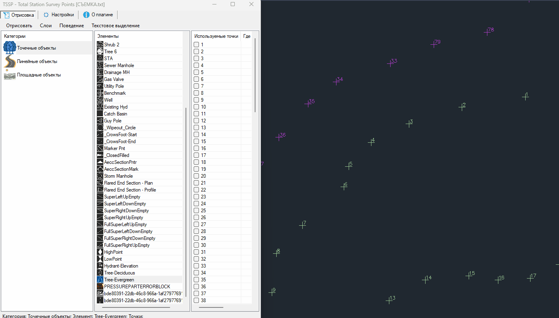Open the Слои menu
Viewport: 559px width, 318px height.
[46, 26]
